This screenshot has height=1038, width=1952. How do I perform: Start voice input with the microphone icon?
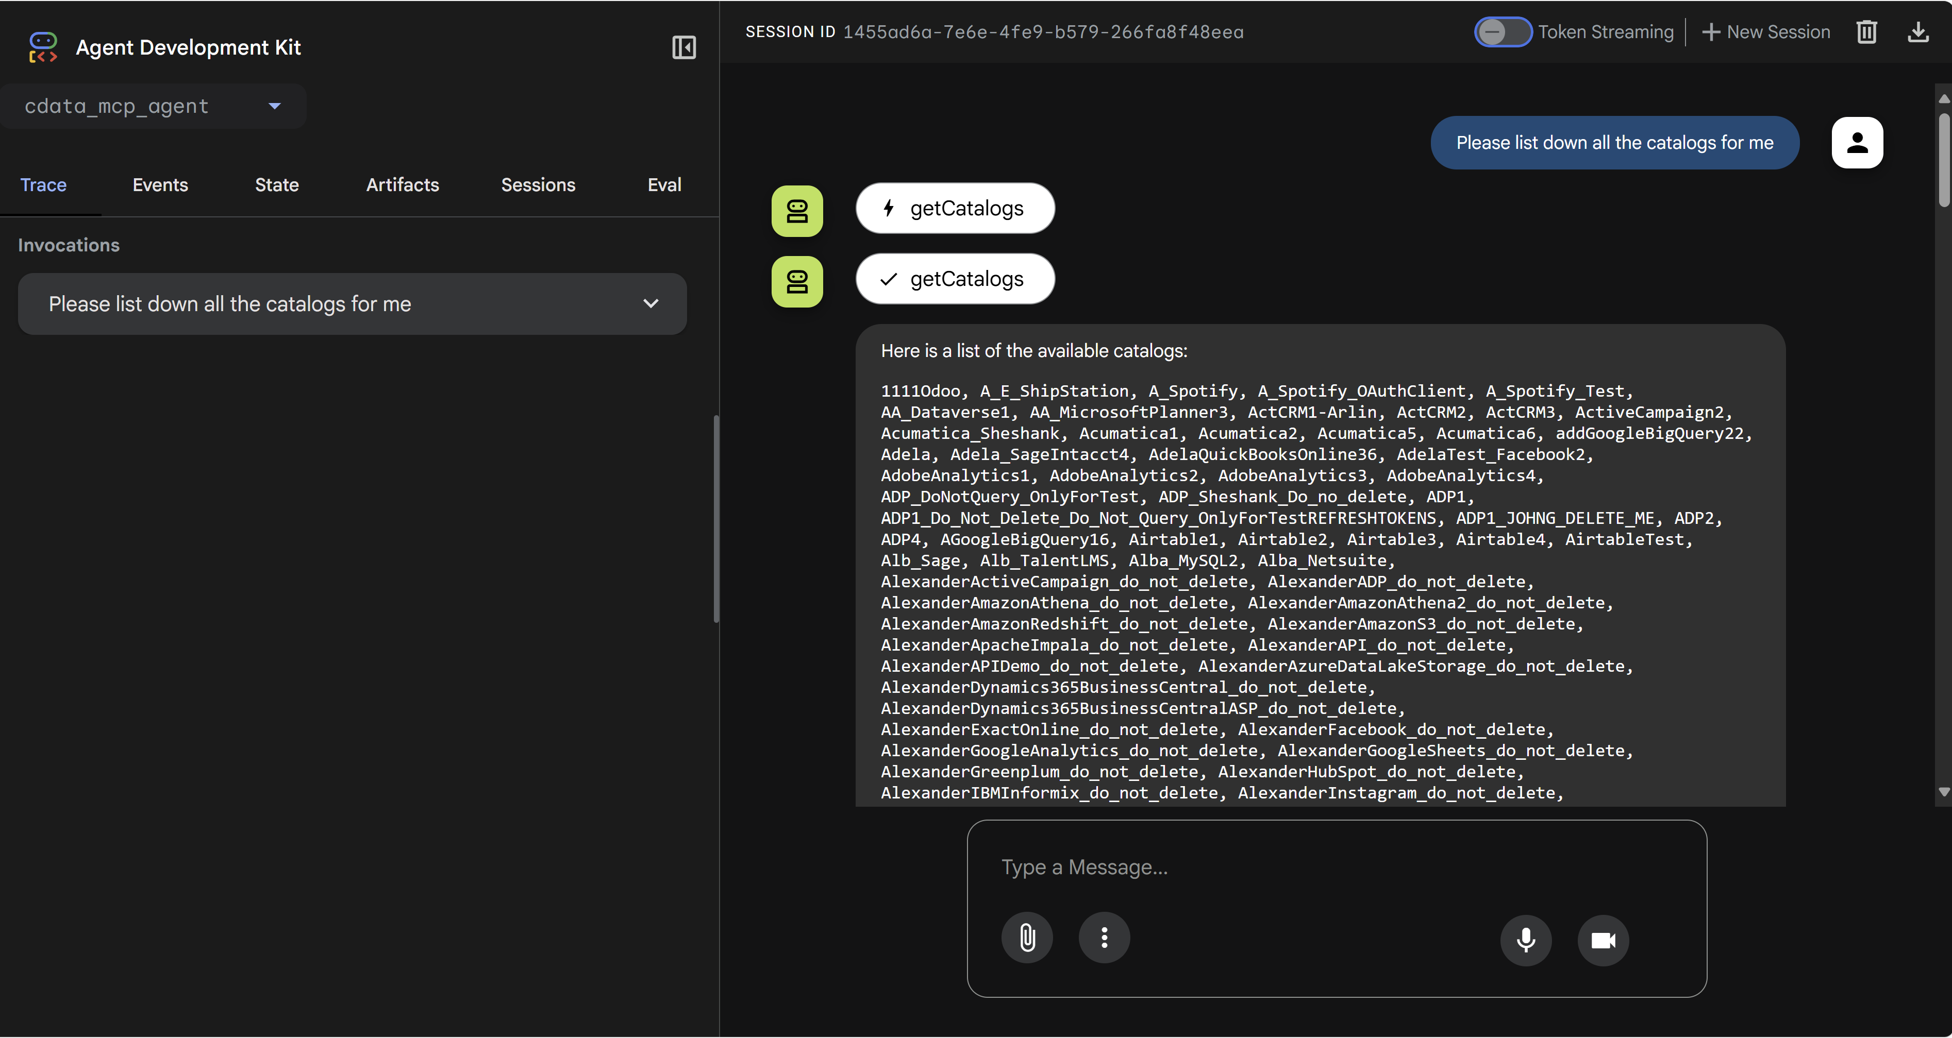click(1526, 940)
